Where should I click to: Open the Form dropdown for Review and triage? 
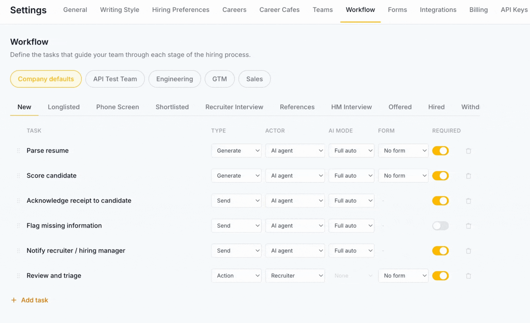[403, 275]
